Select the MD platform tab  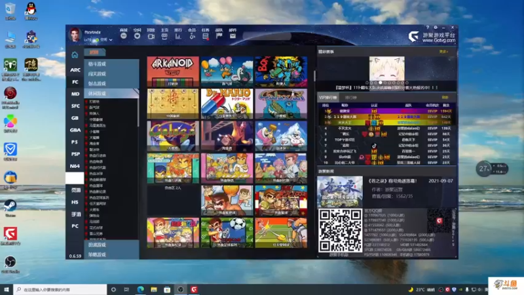pyautogui.click(x=75, y=94)
